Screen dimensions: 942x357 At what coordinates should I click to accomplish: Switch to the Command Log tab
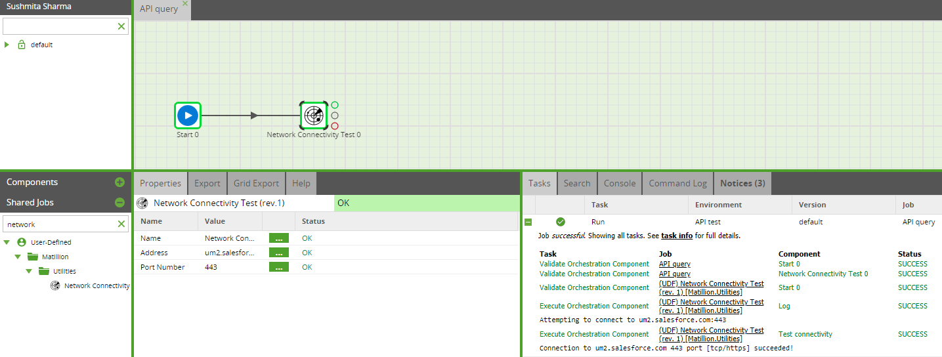coord(677,184)
